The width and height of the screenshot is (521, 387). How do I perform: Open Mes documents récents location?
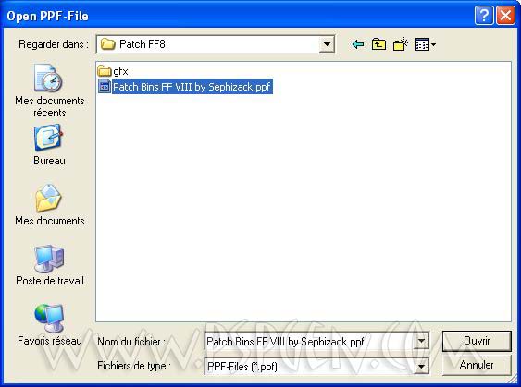[x=49, y=91]
